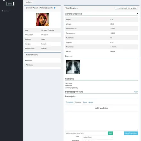This screenshot has width=141, height=141.
Task: Open the chest X-ray report thumbnail
Action: 73,67
